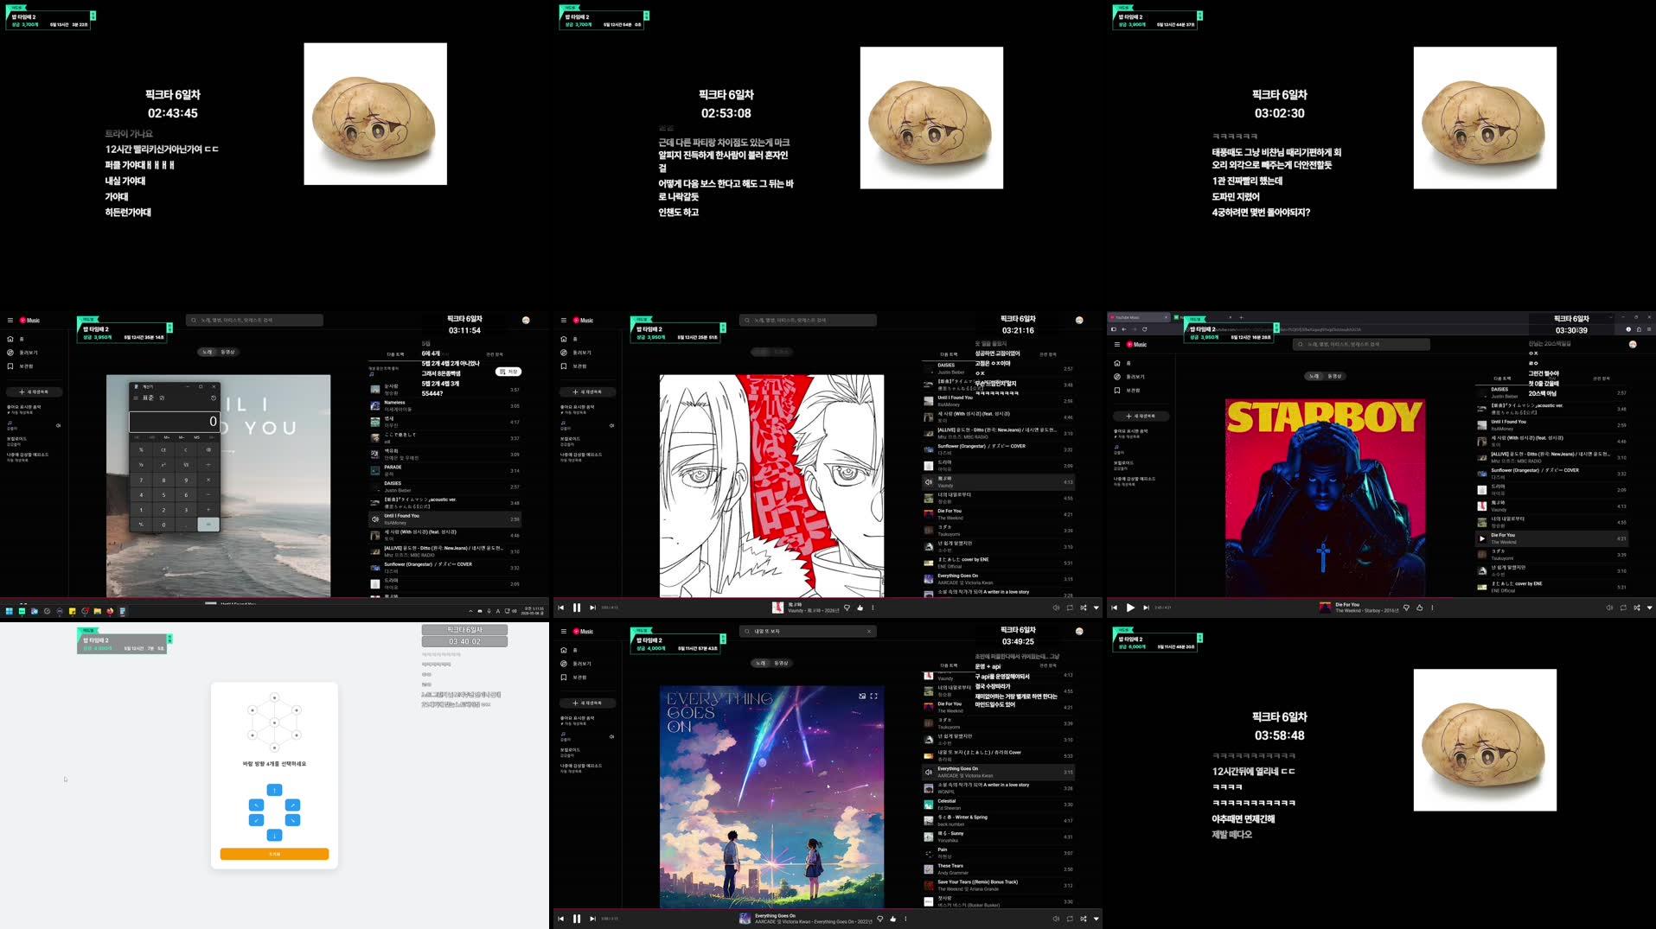Like Everything Goes On in 03:49:25 player bar
1656x929 pixels.
click(893, 919)
